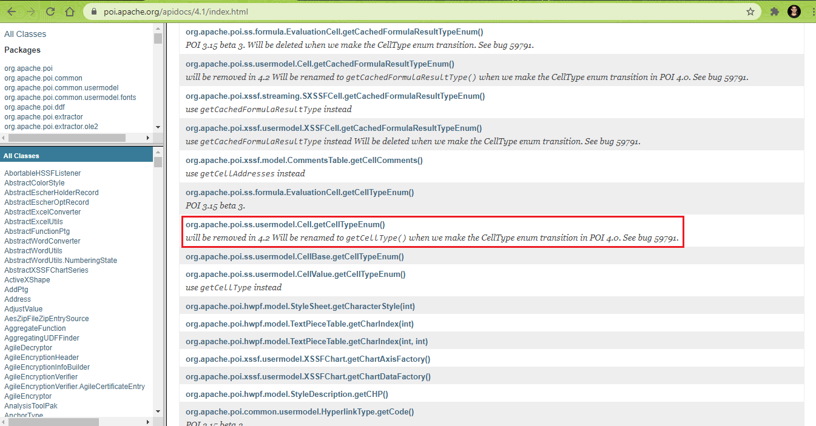The image size is (816, 426).
Task: Click the address bar URL
Action: tap(176, 12)
